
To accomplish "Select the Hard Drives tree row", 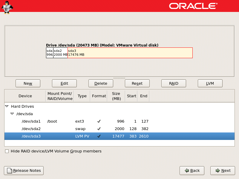I will pos(119,107).
